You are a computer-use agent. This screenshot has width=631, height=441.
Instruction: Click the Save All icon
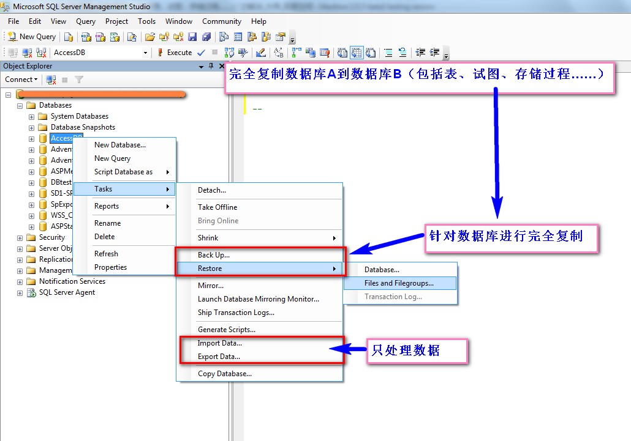[x=206, y=37]
